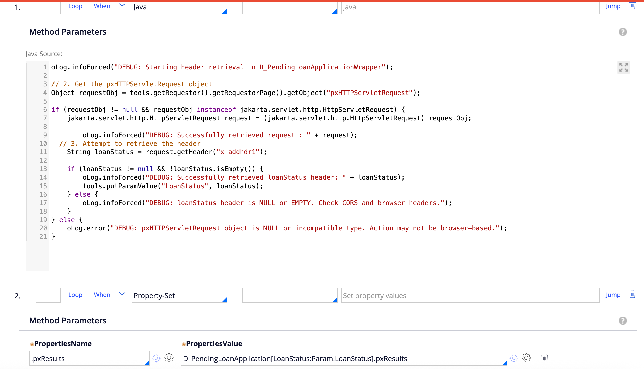Open the gear icon beside the PropertiesValue field
Viewport: 644px width, 369px height.
pyautogui.click(x=526, y=358)
